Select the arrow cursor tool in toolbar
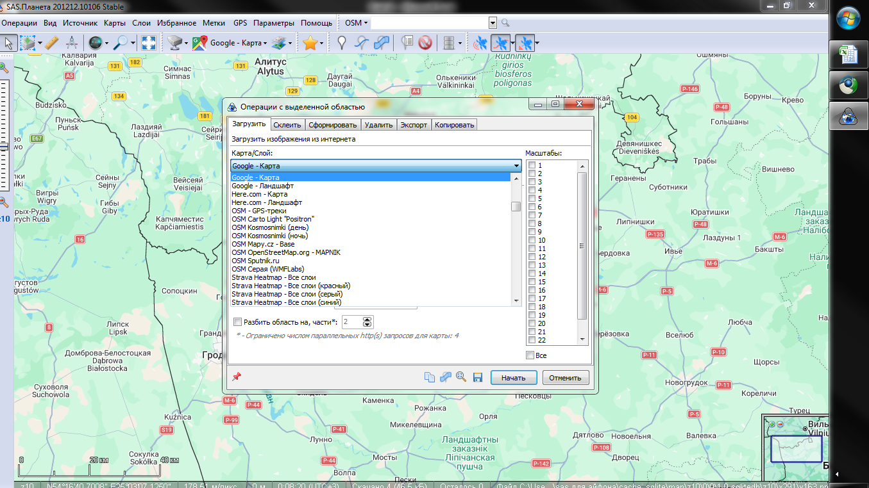 8,43
